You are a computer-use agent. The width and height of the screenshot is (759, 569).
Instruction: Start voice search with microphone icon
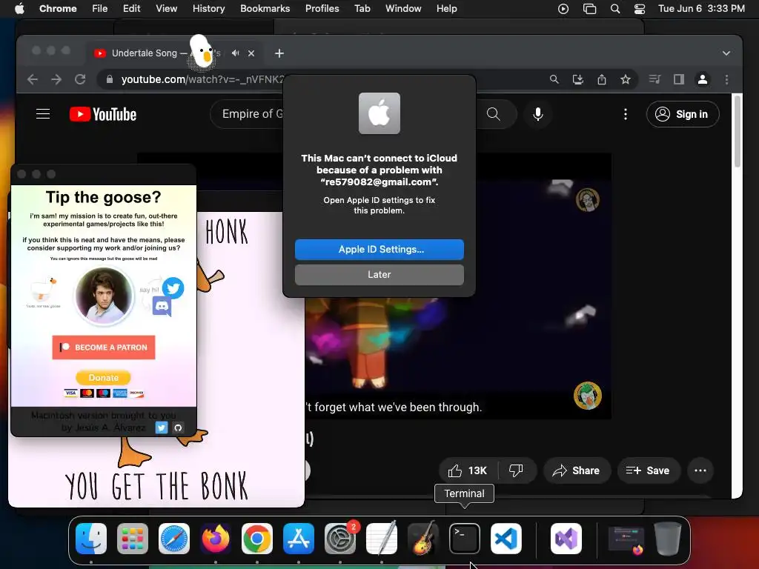click(x=538, y=114)
